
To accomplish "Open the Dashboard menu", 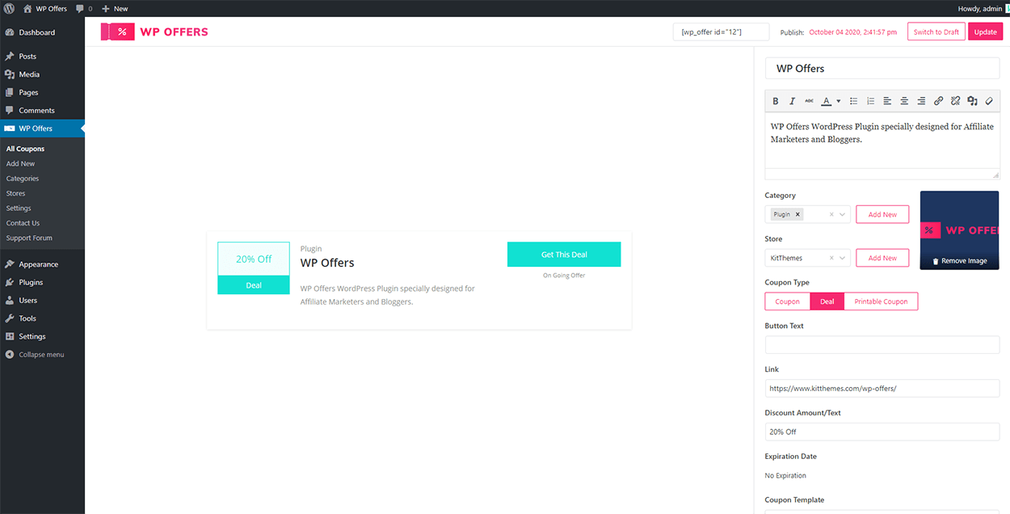I will [42, 32].
